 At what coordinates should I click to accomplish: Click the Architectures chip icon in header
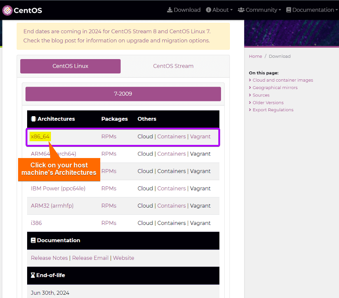point(33,119)
